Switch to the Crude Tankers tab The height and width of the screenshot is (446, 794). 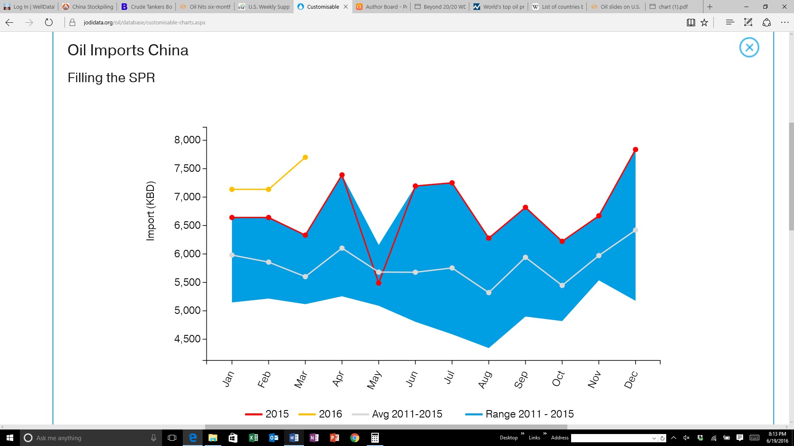point(147,7)
